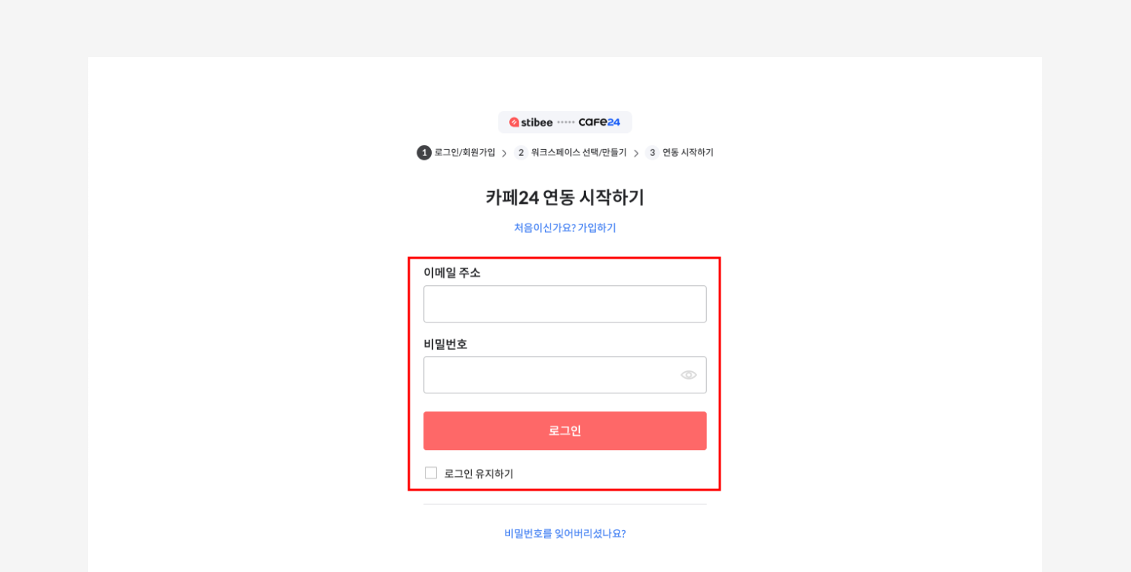Image resolution: width=1131 pixels, height=572 pixels.
Task: Select the 연동 시작하기 step label
Action: [688, 153]
